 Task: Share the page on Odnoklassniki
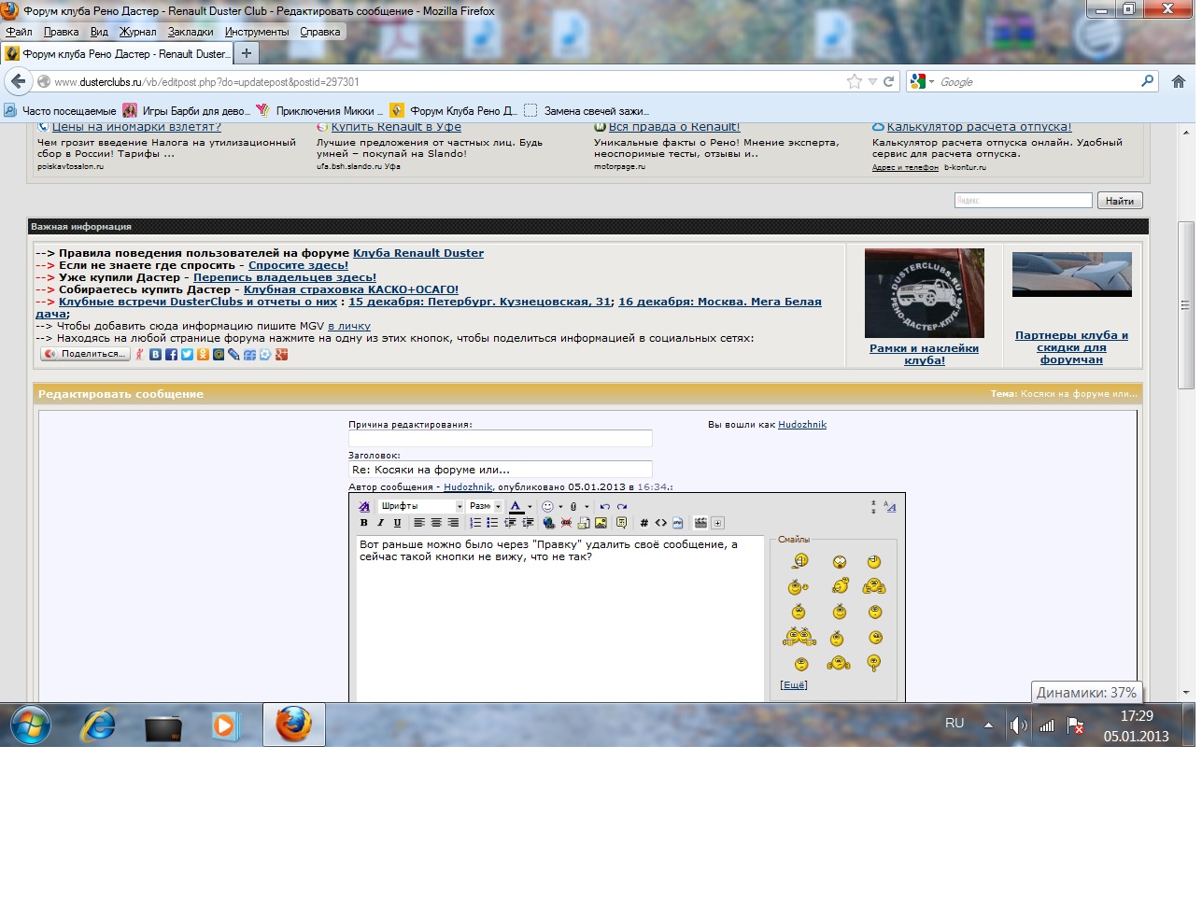pyautogui.click(x=203, y=354)
